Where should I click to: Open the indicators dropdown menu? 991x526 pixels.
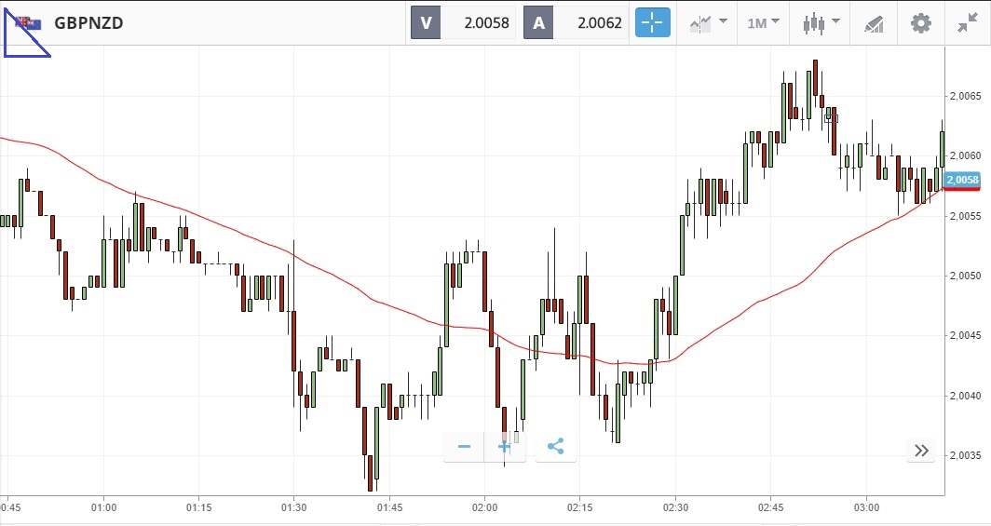[x=708, y=22]
